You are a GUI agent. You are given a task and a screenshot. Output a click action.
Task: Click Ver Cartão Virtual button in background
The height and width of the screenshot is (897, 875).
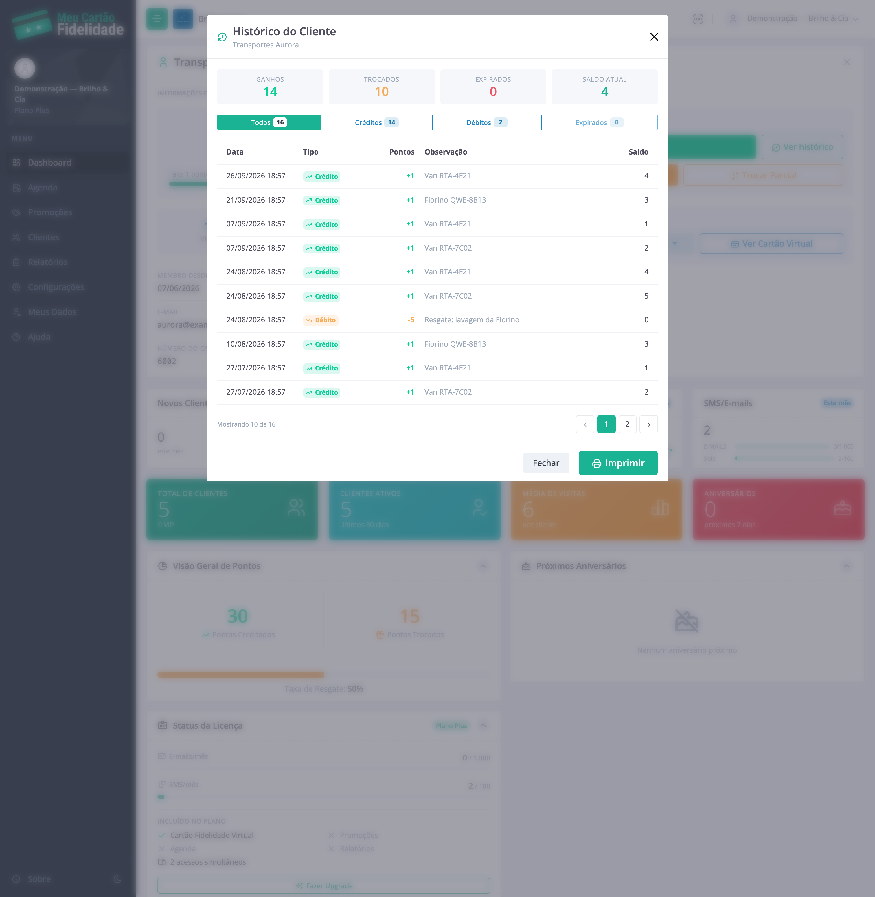point(771,244)
